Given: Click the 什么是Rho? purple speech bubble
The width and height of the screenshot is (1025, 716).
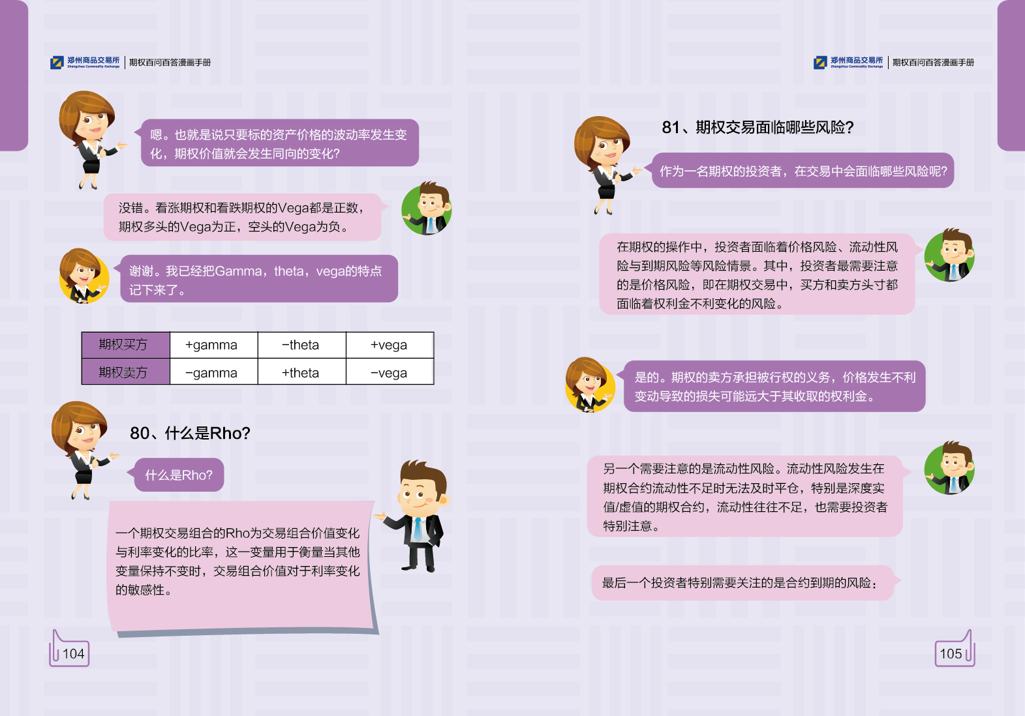Looking at the screenshot, I should point(179,475).
